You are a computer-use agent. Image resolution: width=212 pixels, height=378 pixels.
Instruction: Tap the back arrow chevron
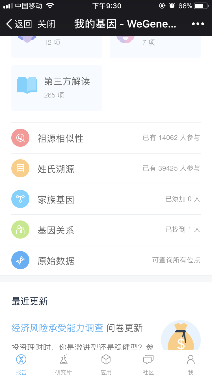(9, 24)
